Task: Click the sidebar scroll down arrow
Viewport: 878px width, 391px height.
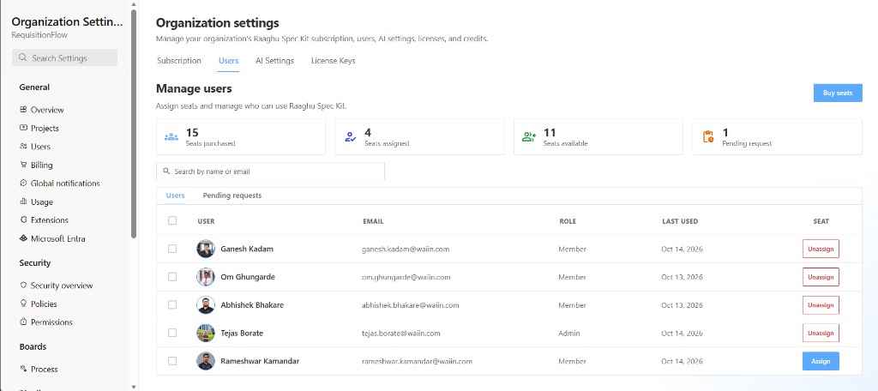Action: point(133,387)
